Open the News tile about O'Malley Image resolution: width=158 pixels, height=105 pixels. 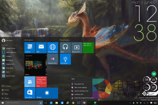(x=41, y=82)
